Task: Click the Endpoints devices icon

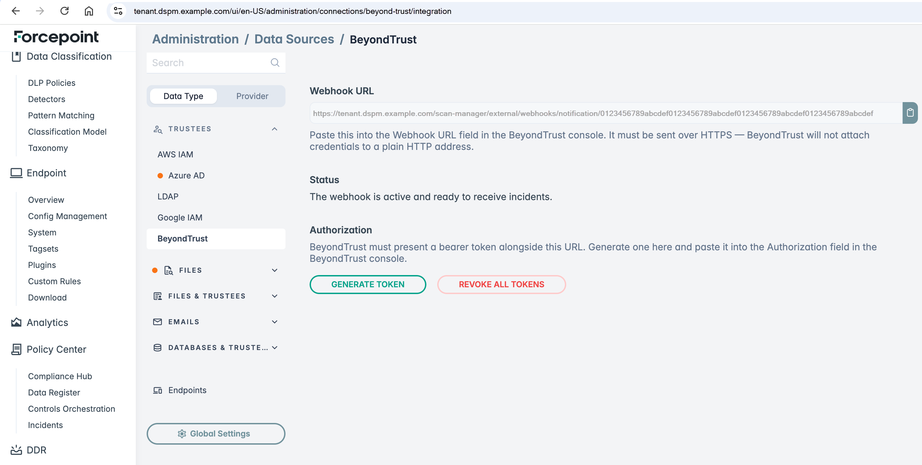Action: 158,390
